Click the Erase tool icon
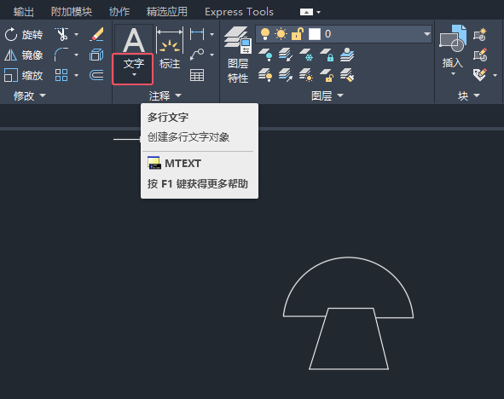Screen dimensions: 504x399 96,34
